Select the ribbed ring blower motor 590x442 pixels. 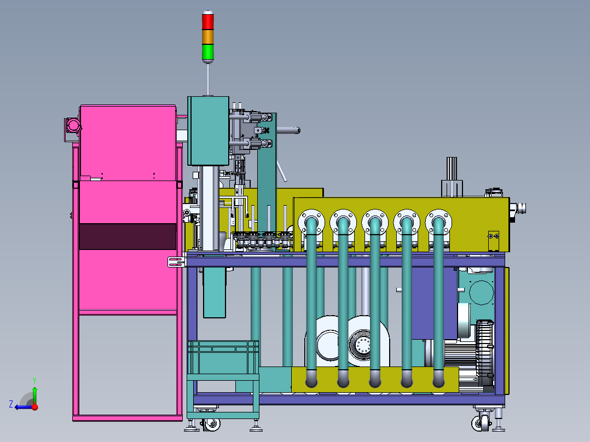(485, 348)
